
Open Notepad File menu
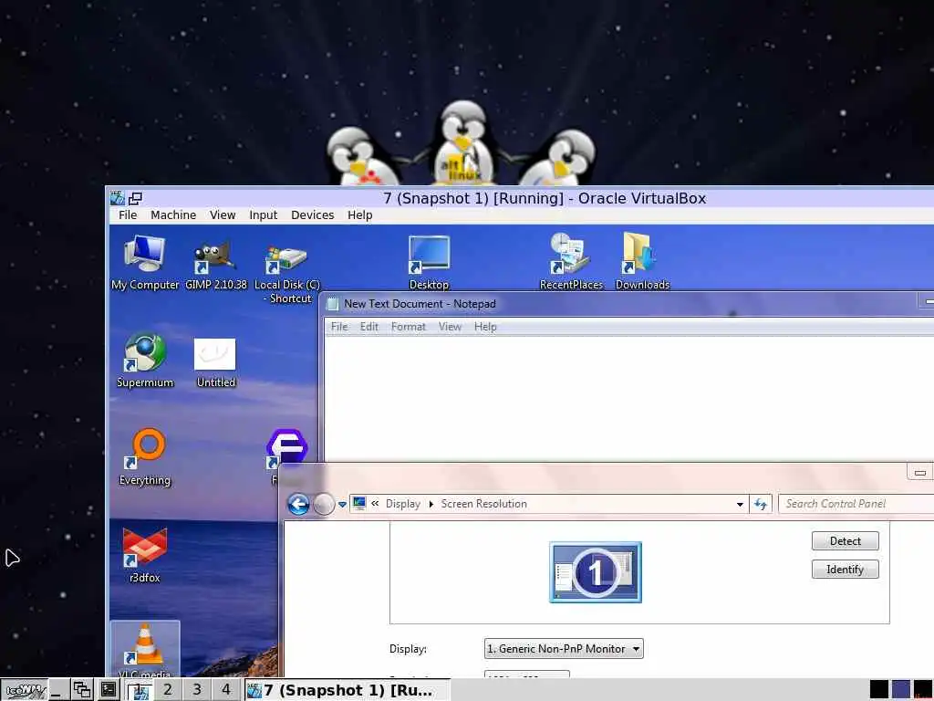pyautogui.click(x=339, y=327)
